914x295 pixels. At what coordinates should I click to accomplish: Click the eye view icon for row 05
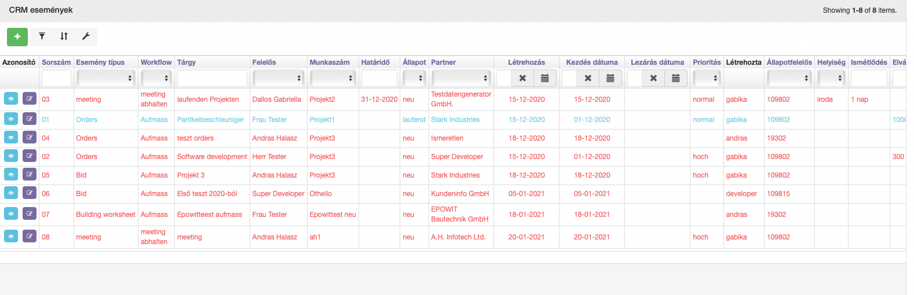click(11, 175)
